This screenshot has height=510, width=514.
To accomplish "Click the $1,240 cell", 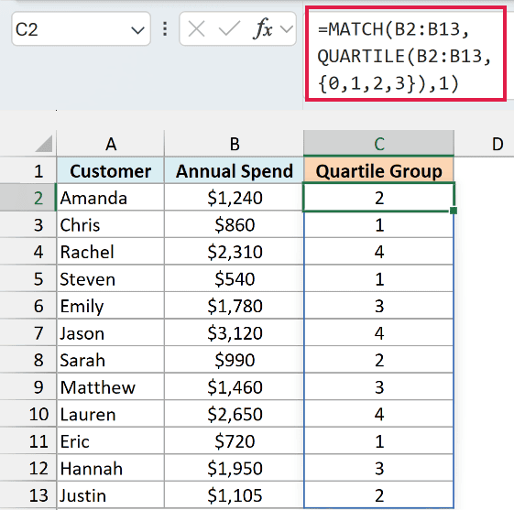I will (234, 198).
